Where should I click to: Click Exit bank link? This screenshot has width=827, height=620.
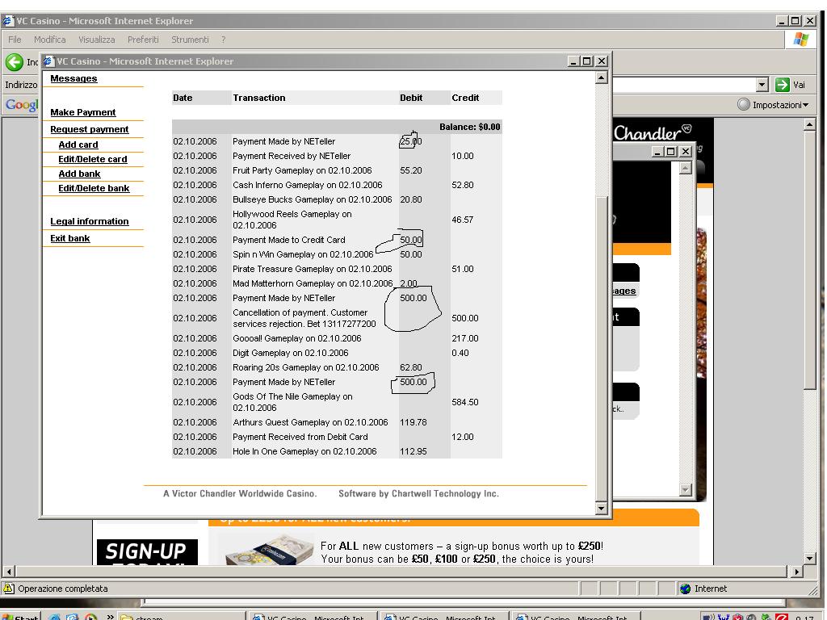click(70, 238)
